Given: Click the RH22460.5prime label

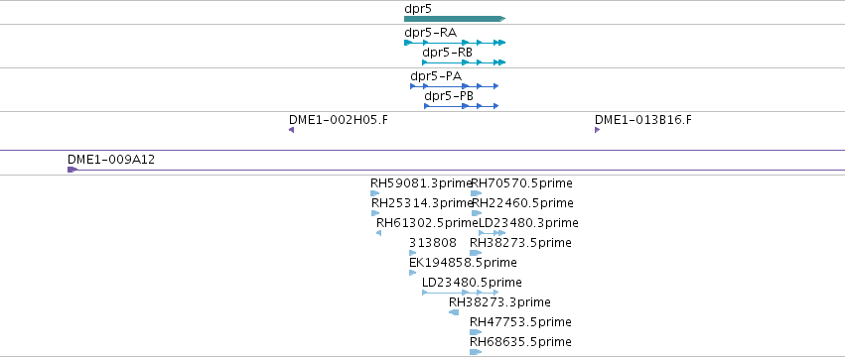Looking at the screenshot, I should [522, 203].
